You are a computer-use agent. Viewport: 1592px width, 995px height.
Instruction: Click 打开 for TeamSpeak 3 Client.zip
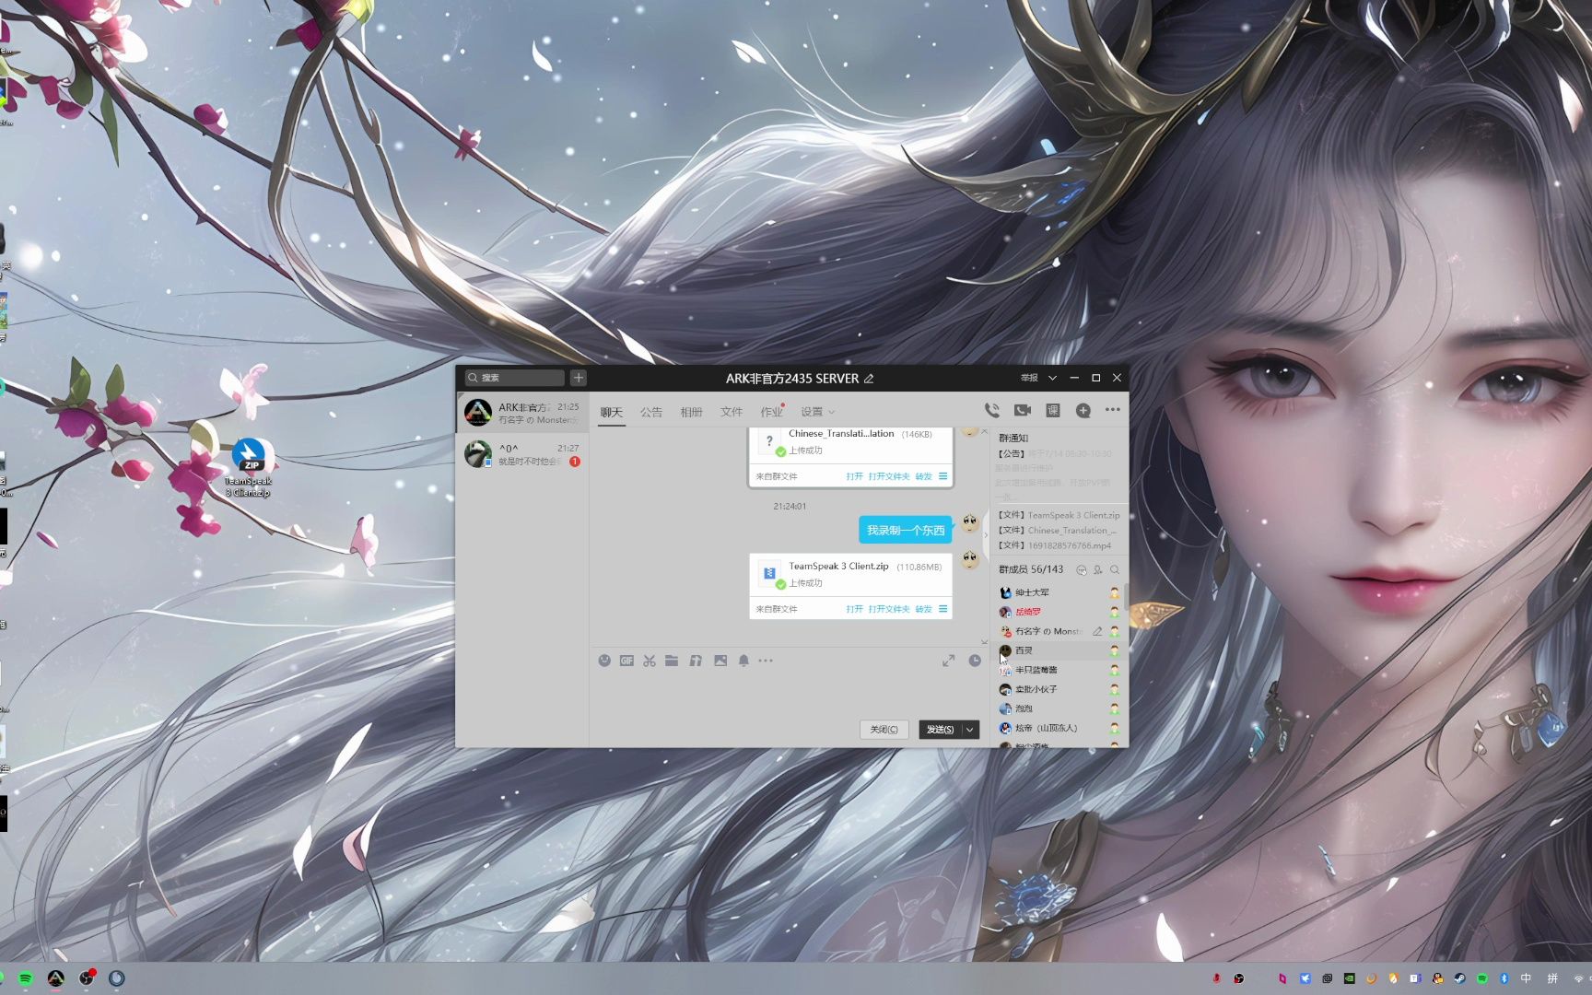(854, 609)
